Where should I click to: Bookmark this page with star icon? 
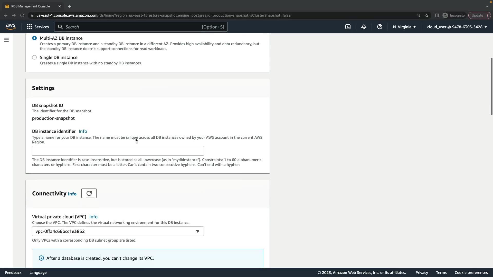pos(426,15)
